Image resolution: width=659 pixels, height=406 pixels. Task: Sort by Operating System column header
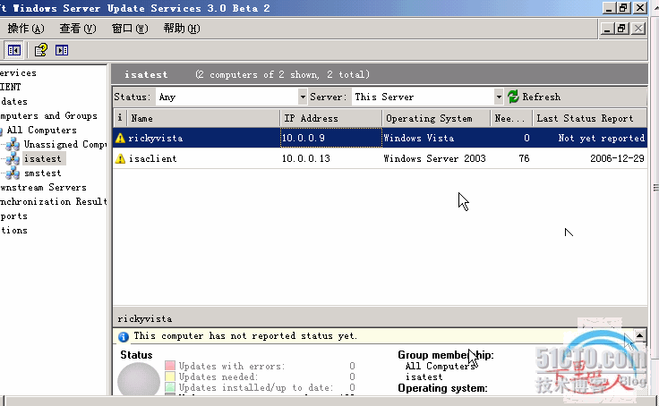coord(436,118)
